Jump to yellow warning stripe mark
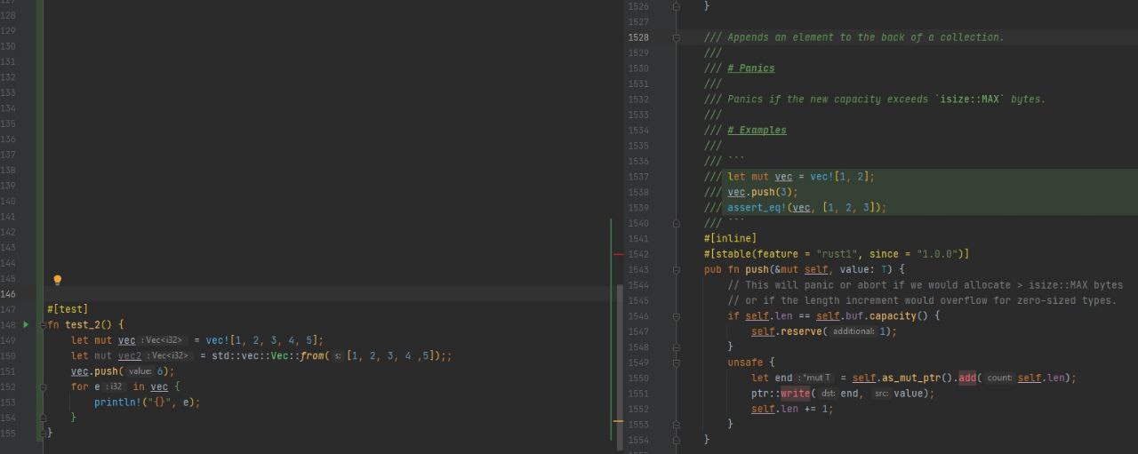This screenshot has height=454, width=1138. [619, 421]
